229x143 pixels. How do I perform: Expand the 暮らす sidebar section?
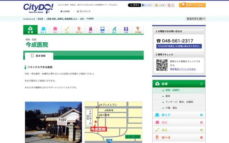(201, 115)
